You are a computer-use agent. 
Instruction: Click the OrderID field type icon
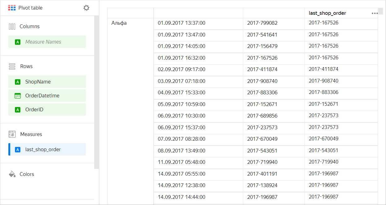click(x=18, y=110)
